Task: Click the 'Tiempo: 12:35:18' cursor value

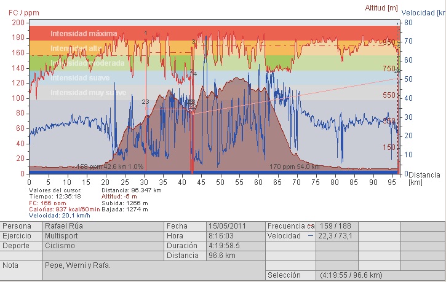Action: pos(55,197)
